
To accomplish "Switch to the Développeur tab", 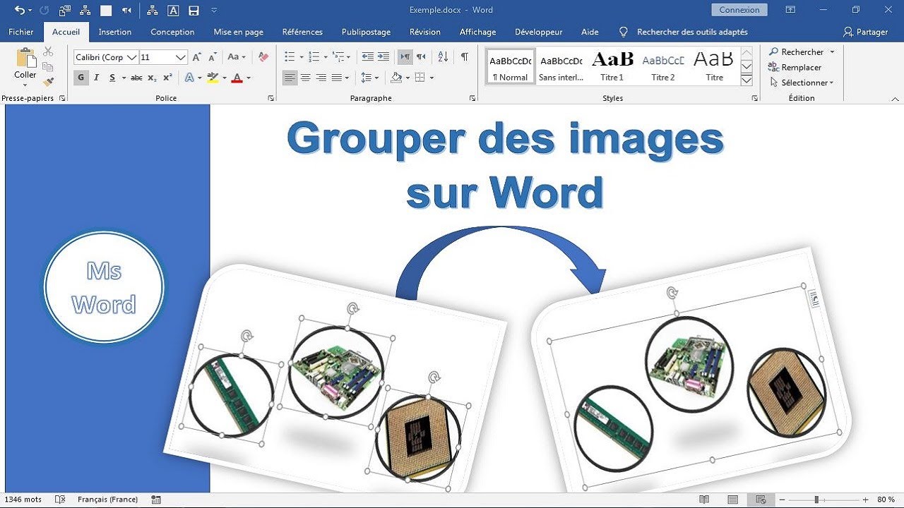I will pos(539,32).
